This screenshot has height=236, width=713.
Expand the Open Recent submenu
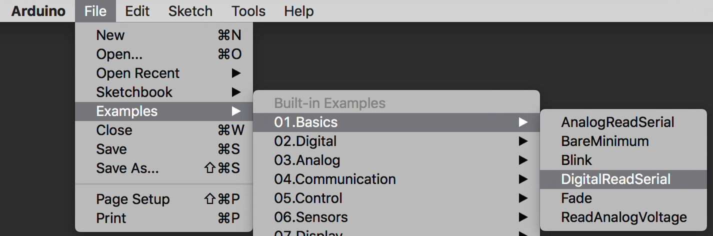pos(137,73)
